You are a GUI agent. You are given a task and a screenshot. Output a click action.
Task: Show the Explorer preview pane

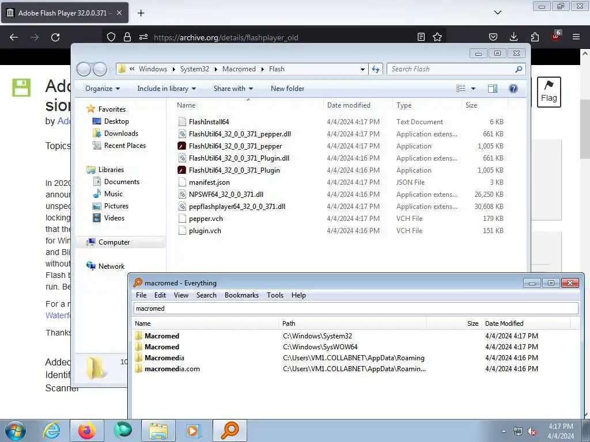click(492, 89)
